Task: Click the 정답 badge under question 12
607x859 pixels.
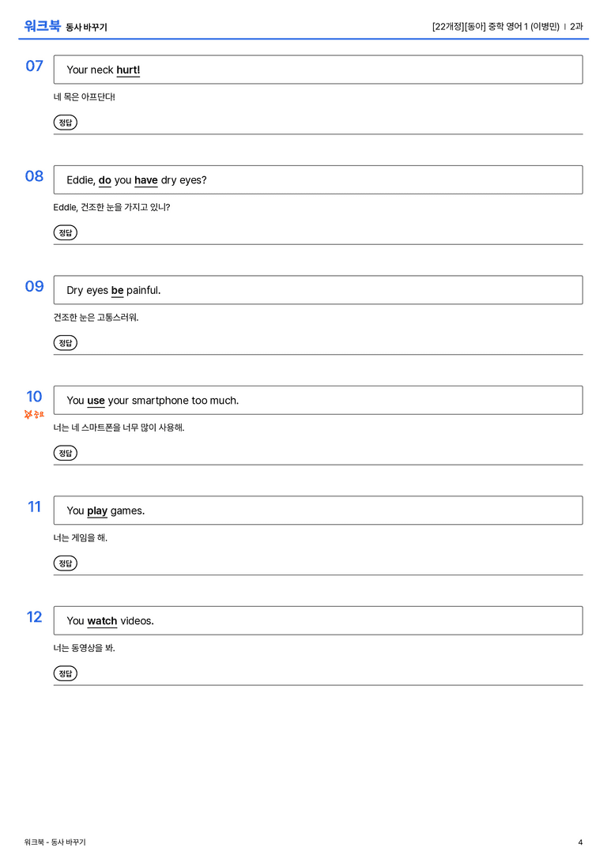Action: pos(65,673)
